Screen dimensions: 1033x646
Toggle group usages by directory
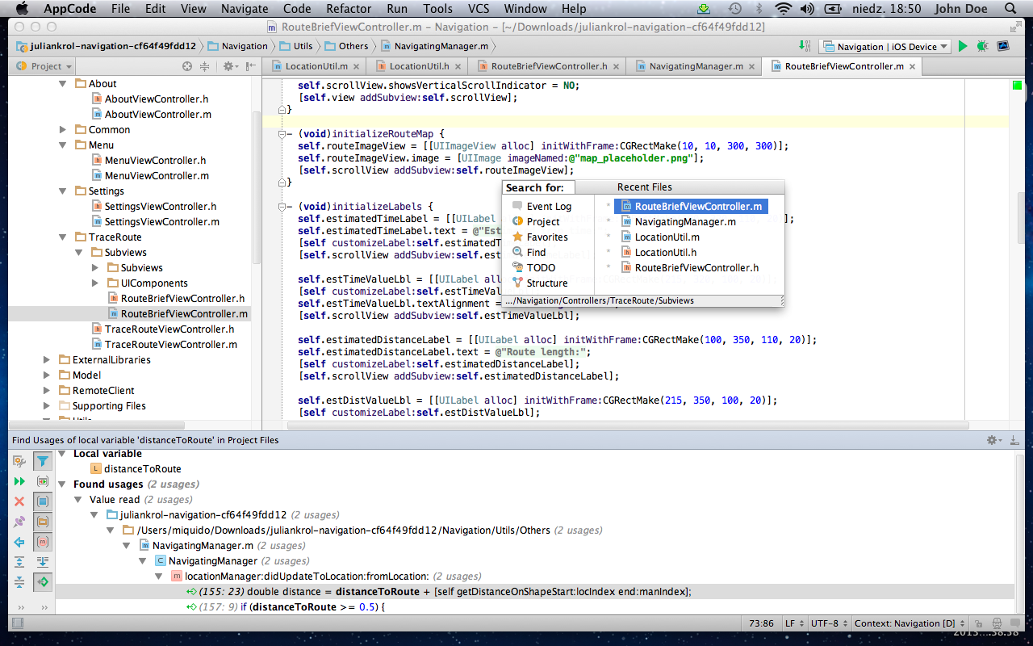pos(43,522)
